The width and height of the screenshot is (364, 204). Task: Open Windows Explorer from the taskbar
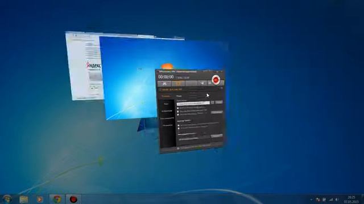(x=24, y=199)
